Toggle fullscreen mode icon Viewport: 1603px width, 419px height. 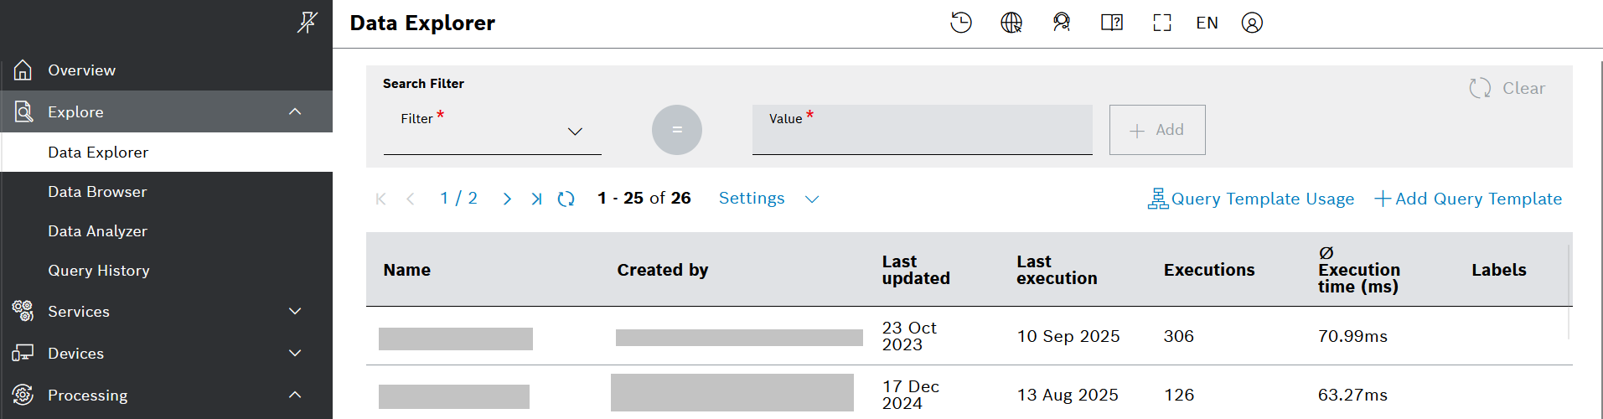click(x=1162, y=23)
